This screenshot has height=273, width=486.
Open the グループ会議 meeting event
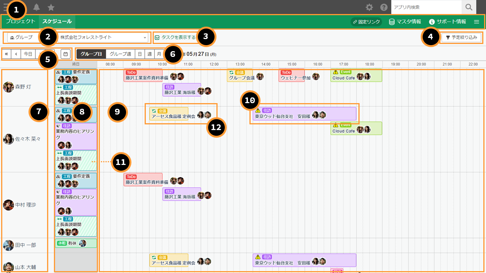(x=240, y=75)
